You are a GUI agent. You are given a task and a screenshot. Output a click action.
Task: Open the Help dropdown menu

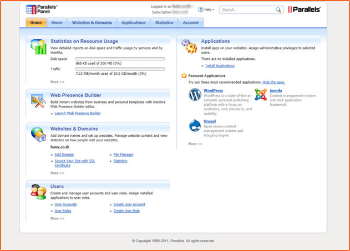[208, 10]
